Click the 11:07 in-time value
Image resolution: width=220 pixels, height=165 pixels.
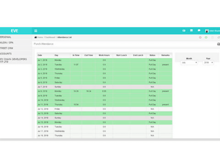[76, 65]
